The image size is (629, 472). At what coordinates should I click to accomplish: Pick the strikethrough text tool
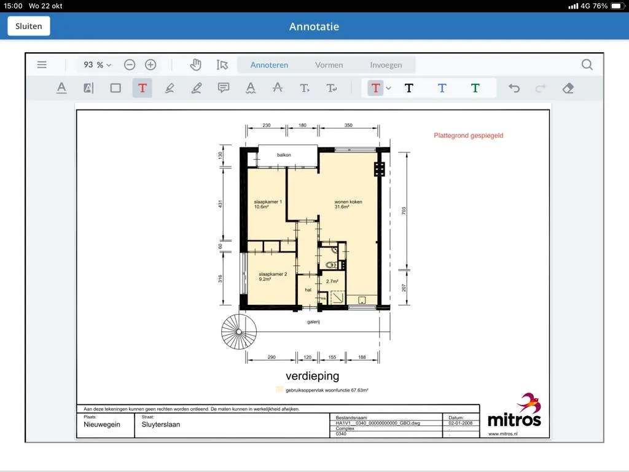[277, 88]
